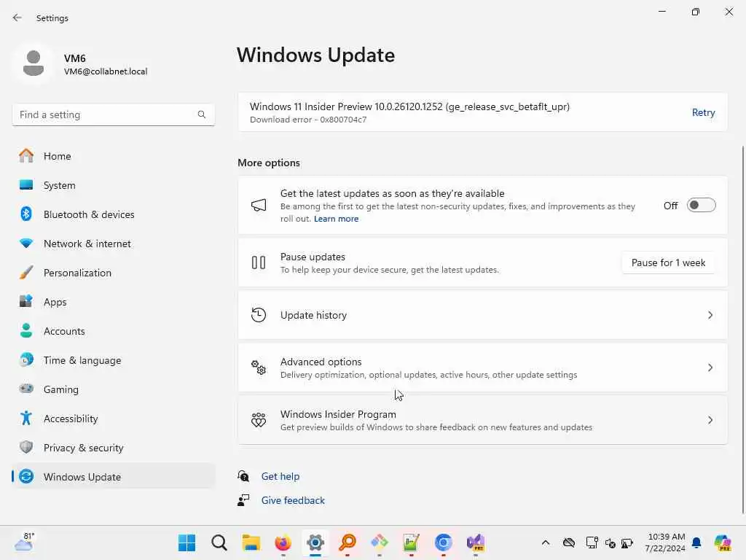This screenshot has height=560, width=746.
Task: Expand the Update history chevron
Action: (x=710, y=315)
